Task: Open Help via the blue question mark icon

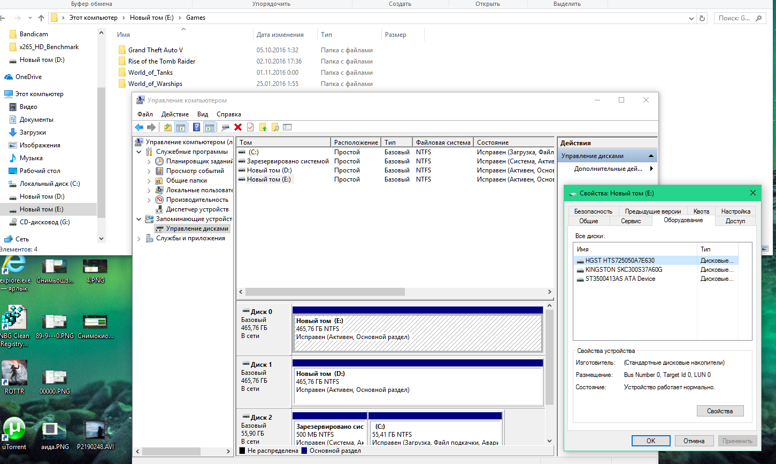Action: pyautogui.click(x=196, y=127)
